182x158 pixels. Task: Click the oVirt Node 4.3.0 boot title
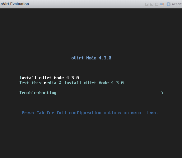91,58
